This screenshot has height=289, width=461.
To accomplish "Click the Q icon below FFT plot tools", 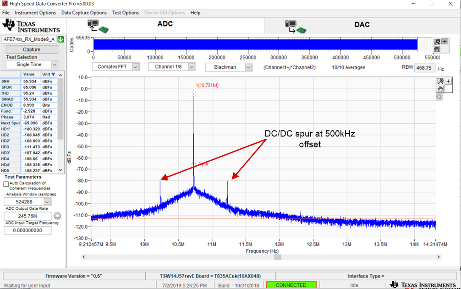I will pos(439,97).
